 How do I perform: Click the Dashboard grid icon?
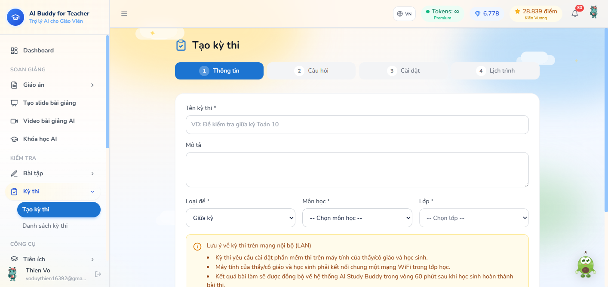pyautogui.click(x=14, y=51)
